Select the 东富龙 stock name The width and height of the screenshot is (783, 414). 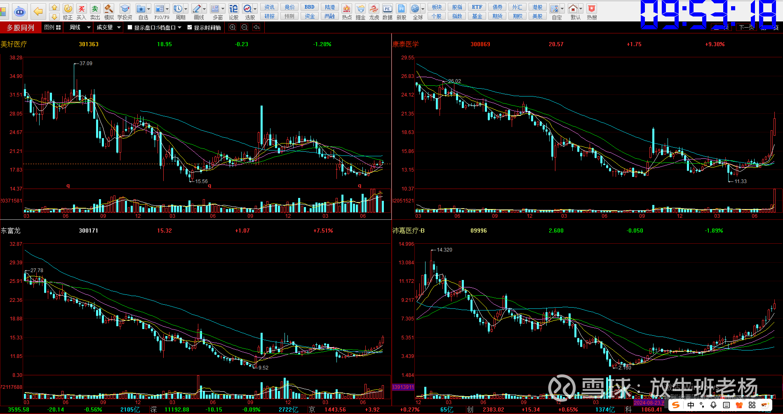10,231
